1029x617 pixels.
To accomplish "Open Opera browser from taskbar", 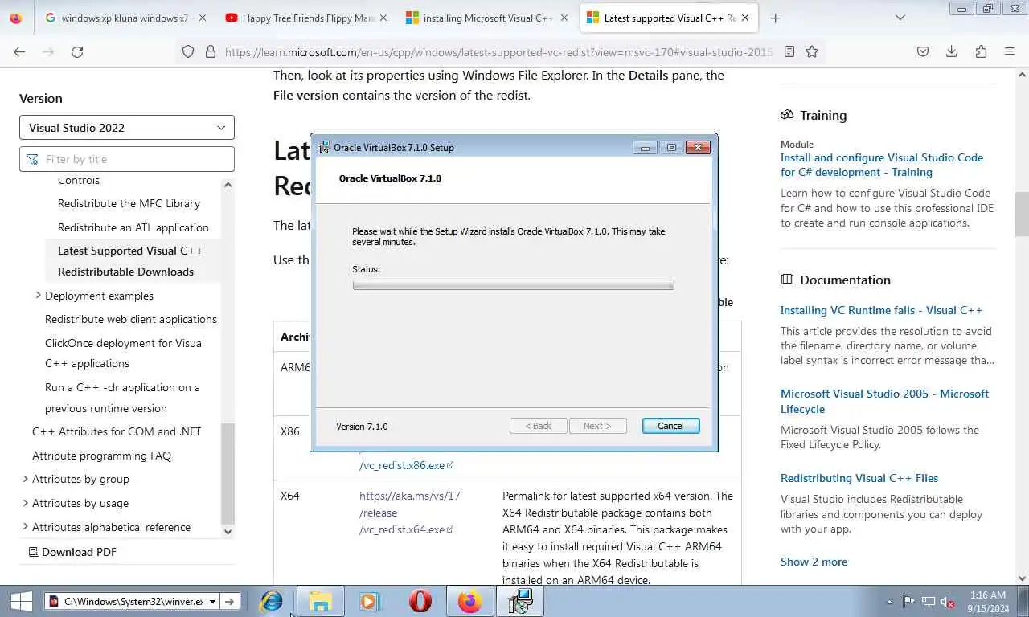I will (x=420, y=601).
